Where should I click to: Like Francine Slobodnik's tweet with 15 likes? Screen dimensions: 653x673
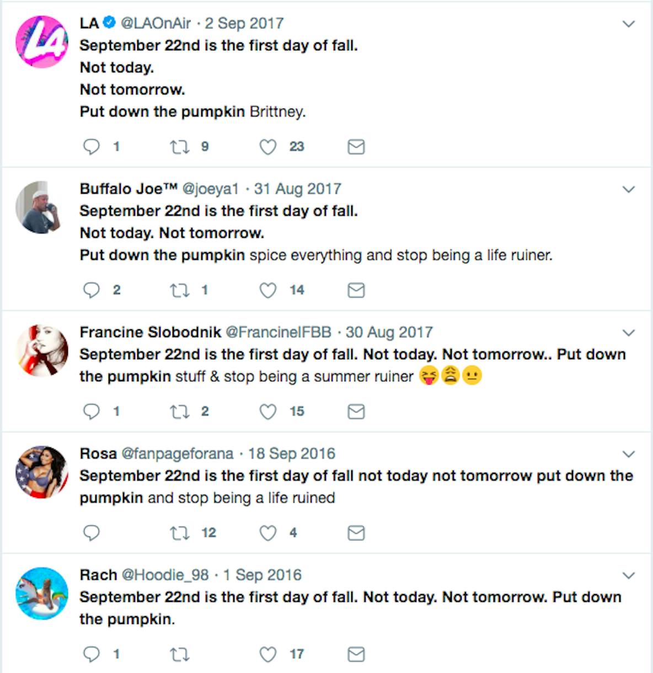pyautogui.click(x=268, y=412)
